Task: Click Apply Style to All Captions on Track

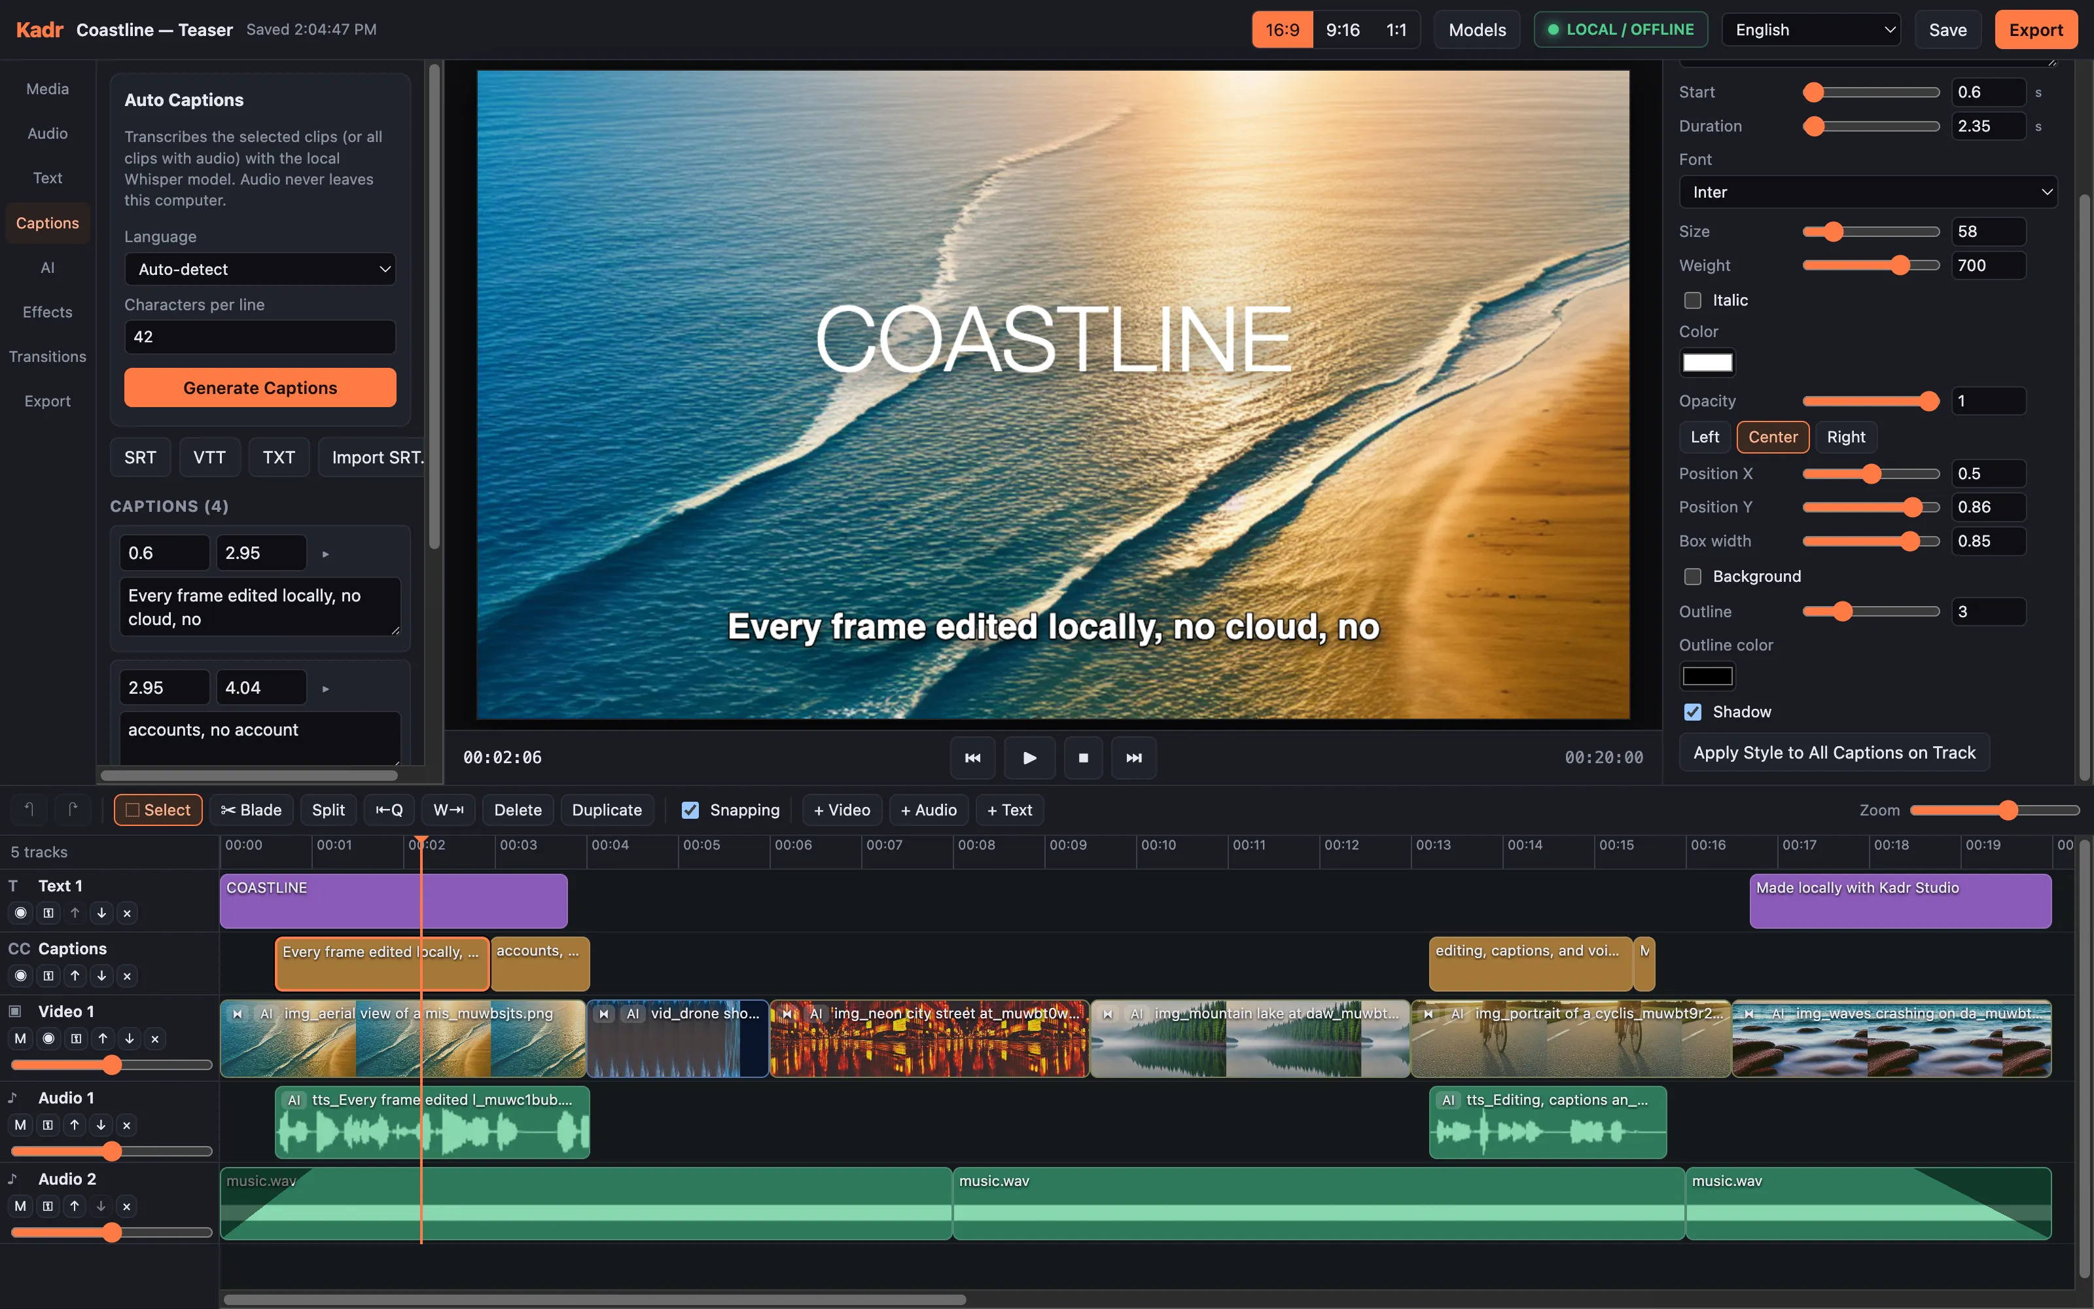Action: (x=1834, y=752)
